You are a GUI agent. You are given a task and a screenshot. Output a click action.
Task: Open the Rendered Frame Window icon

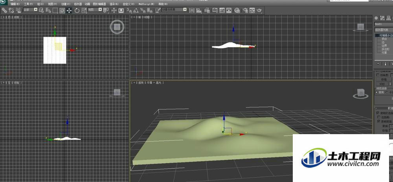[x=252, y=10]
